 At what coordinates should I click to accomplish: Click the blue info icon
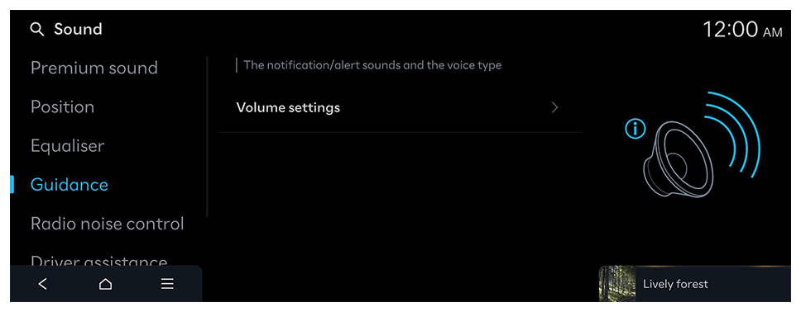635,129
